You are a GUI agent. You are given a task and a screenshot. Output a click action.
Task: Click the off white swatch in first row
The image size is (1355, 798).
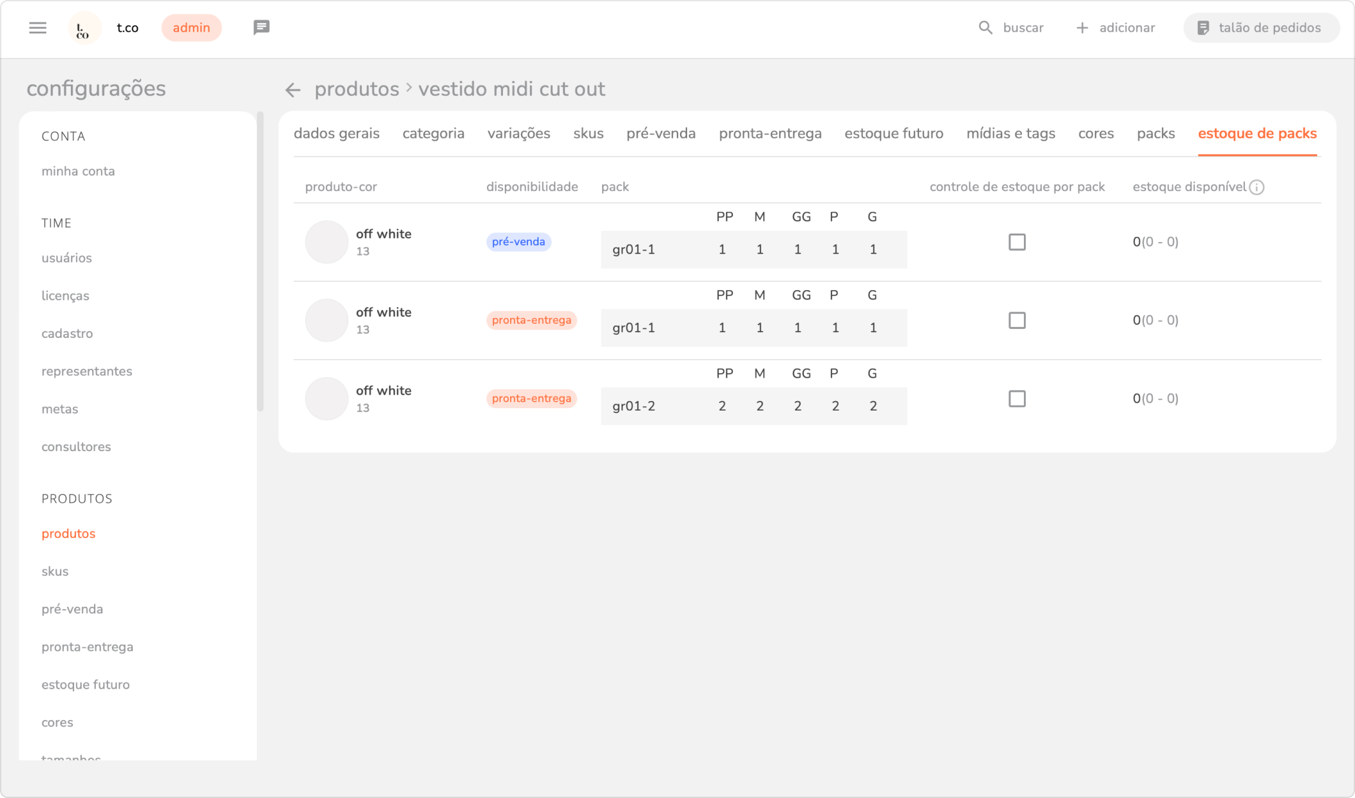point(327,242)
